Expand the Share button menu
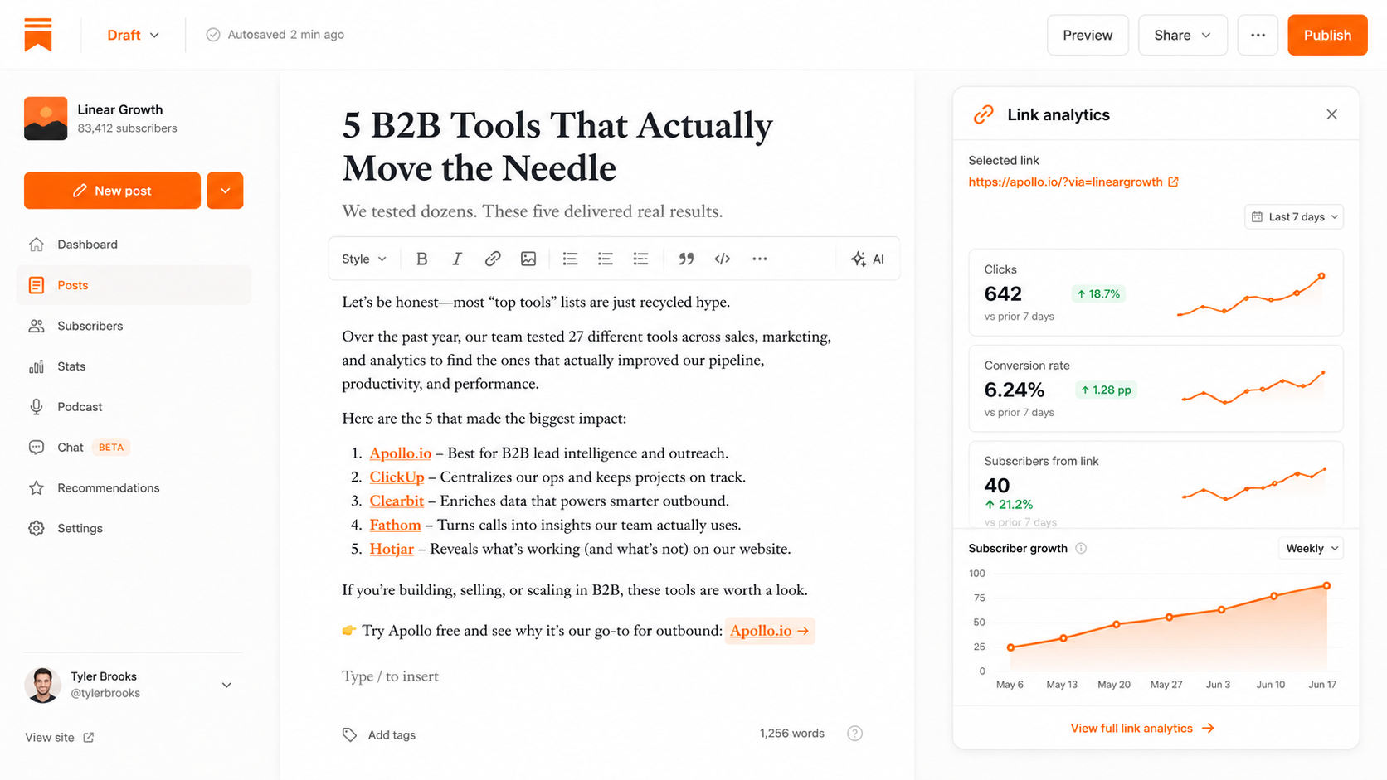This screenshot has width=1387, height=780. pos(1182,35)
